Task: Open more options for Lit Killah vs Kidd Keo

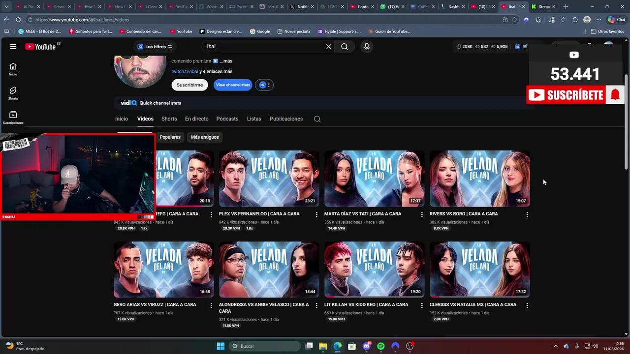Action: [422, 305]
